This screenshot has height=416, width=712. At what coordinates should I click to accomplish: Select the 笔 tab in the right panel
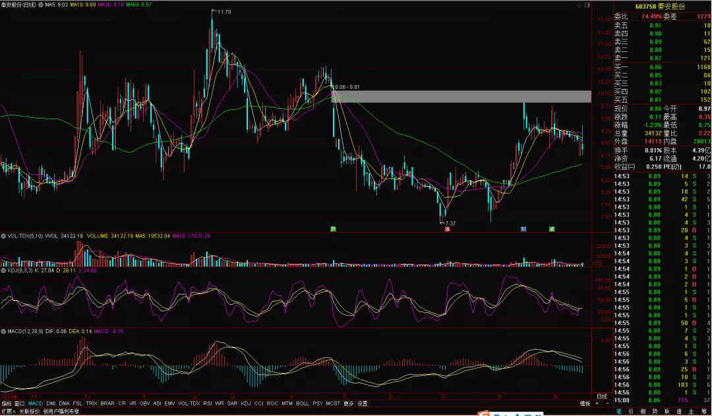click(x=619, y=411)
